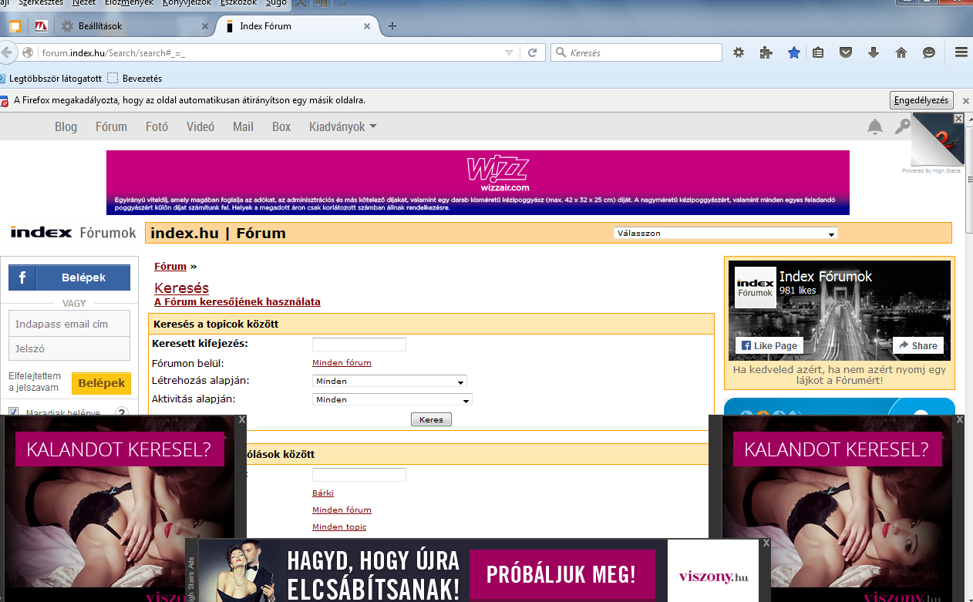Click the Keresett kifejezés text field
The height and width of the screenshot is (602, 973).
[359, 344]
